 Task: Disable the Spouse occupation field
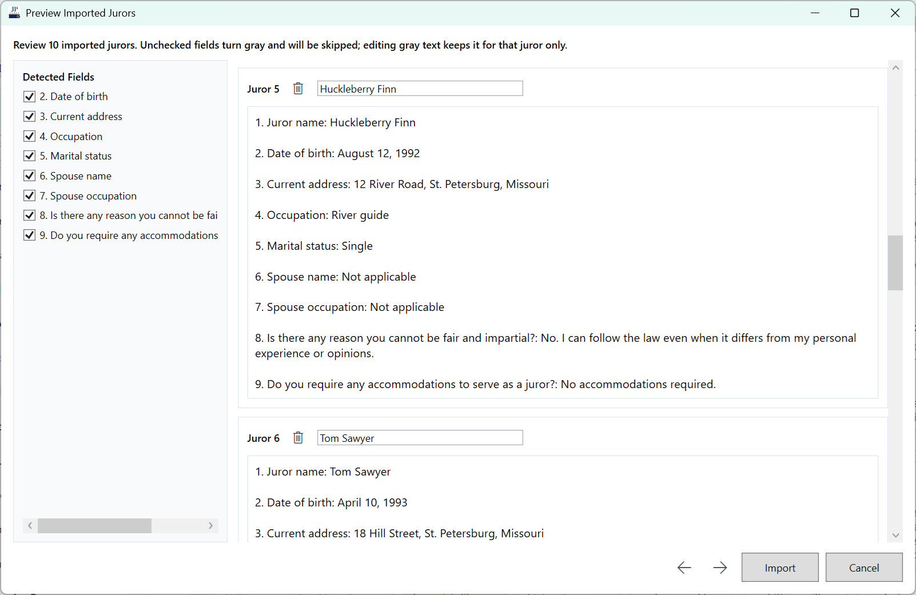(30, 195)
